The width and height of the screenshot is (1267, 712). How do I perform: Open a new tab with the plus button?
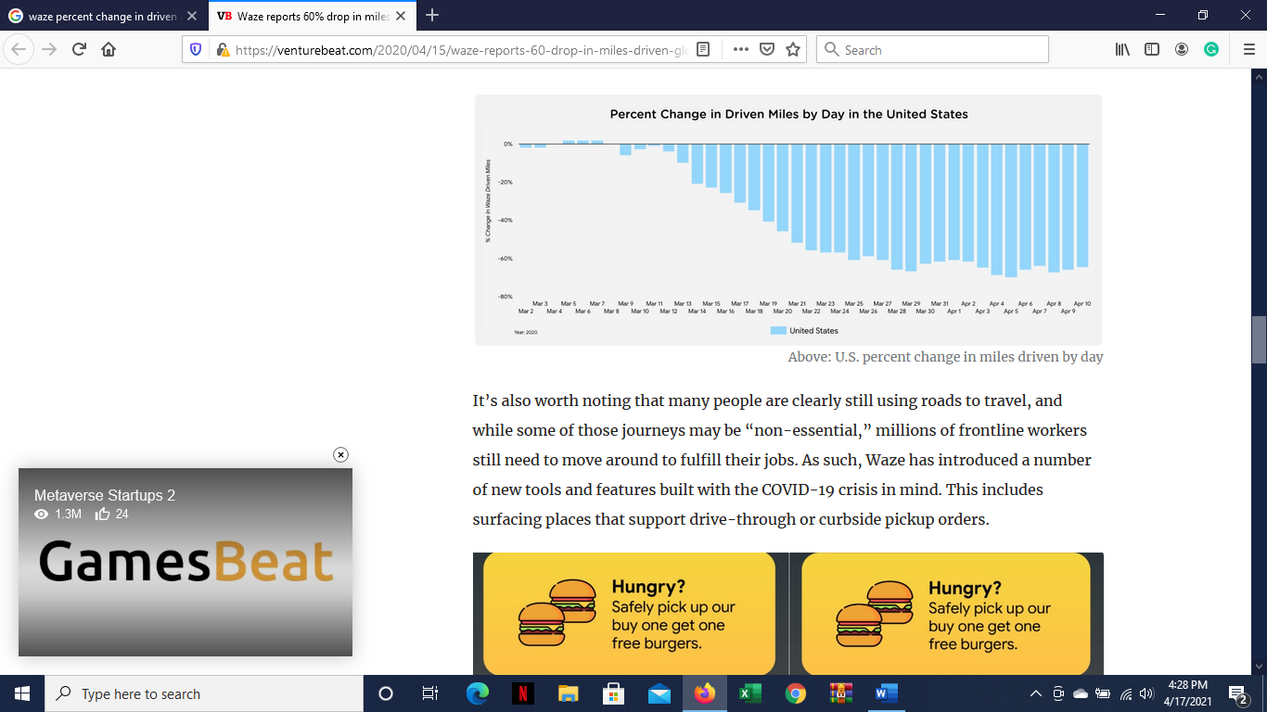point(432,16)
